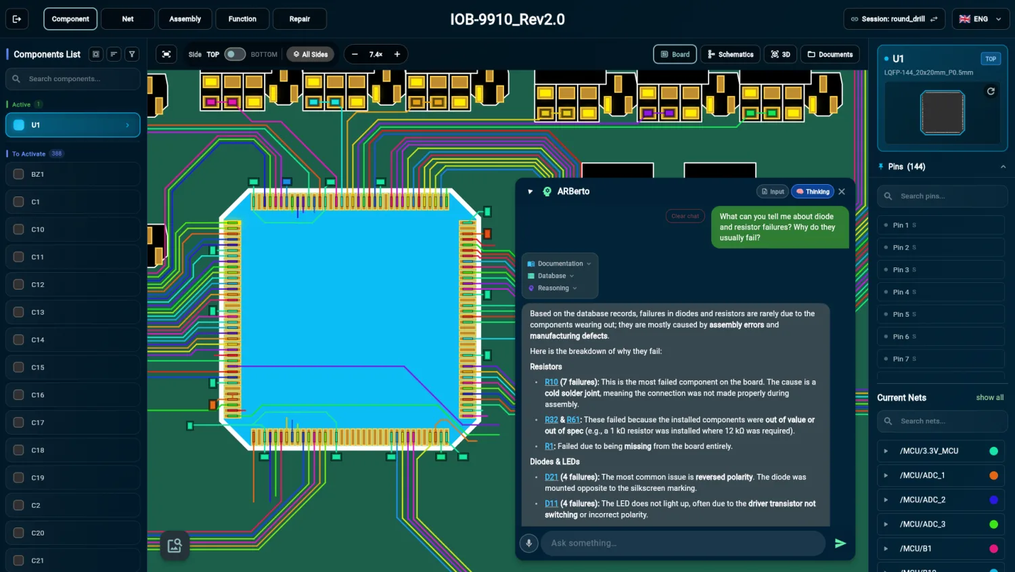
Task: Expand the Documentation section in chat
Action: 560,263
